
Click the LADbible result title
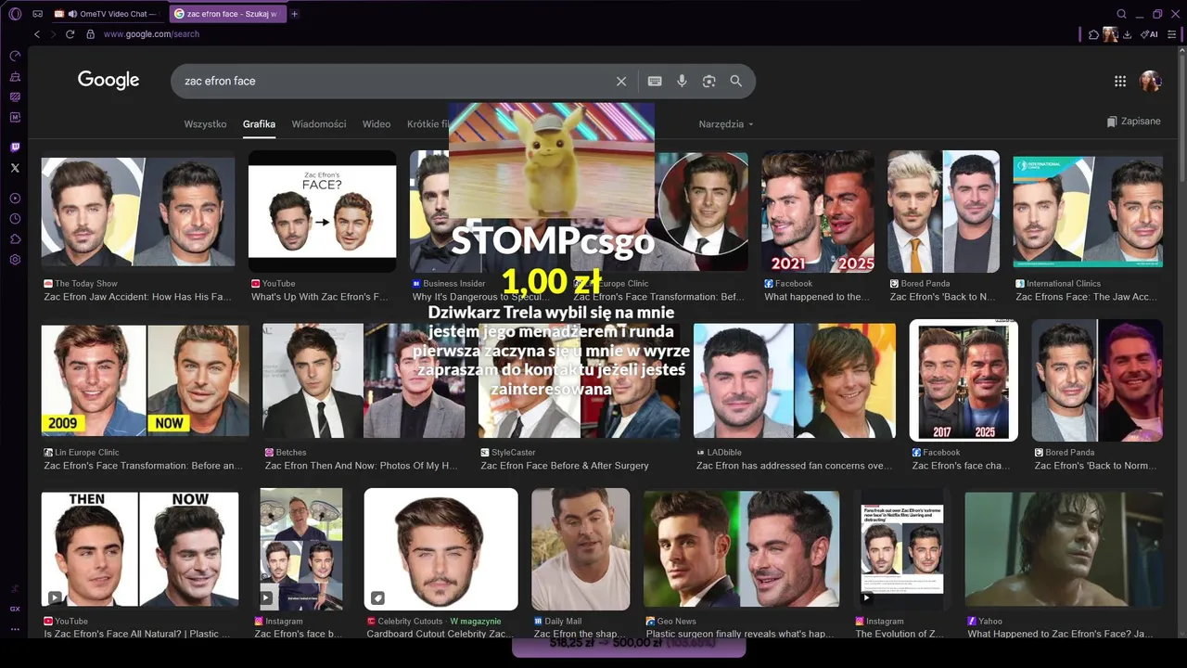(795, 466)
